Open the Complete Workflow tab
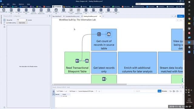Image resolution: width=194 pixels, height=109 pixels. tap(72, 16)
